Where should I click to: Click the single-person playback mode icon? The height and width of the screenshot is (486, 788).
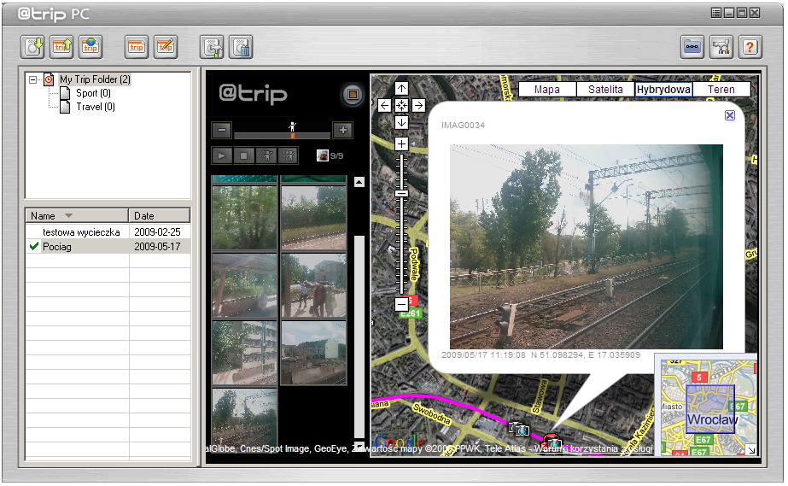tap(266, 155)
